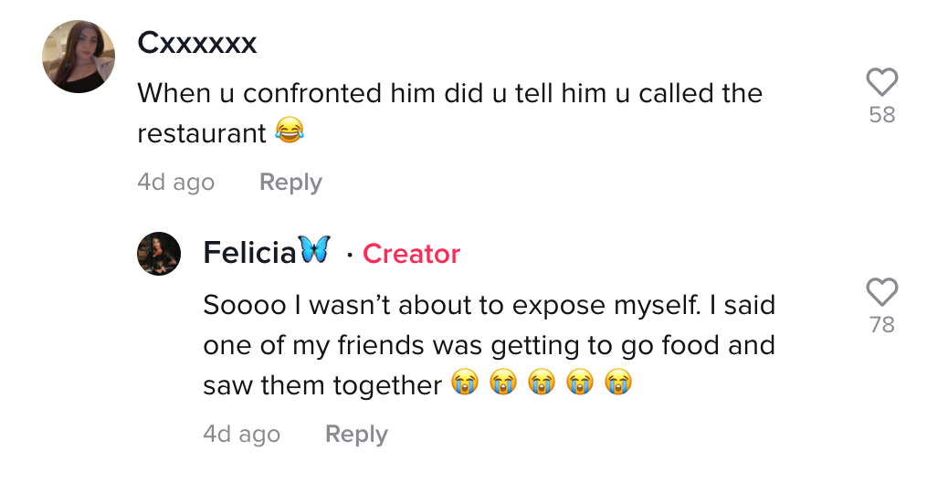
Task: Click the laughing emoji after 'restaurant'
Action: click(x=290, y=131)
